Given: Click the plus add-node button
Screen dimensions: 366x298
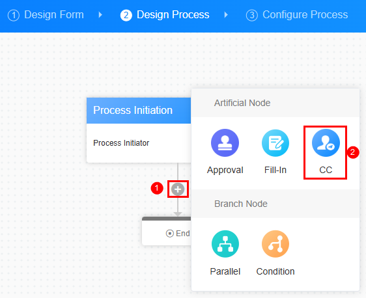Looking at the screenshot, I should (x=178, y=189).
